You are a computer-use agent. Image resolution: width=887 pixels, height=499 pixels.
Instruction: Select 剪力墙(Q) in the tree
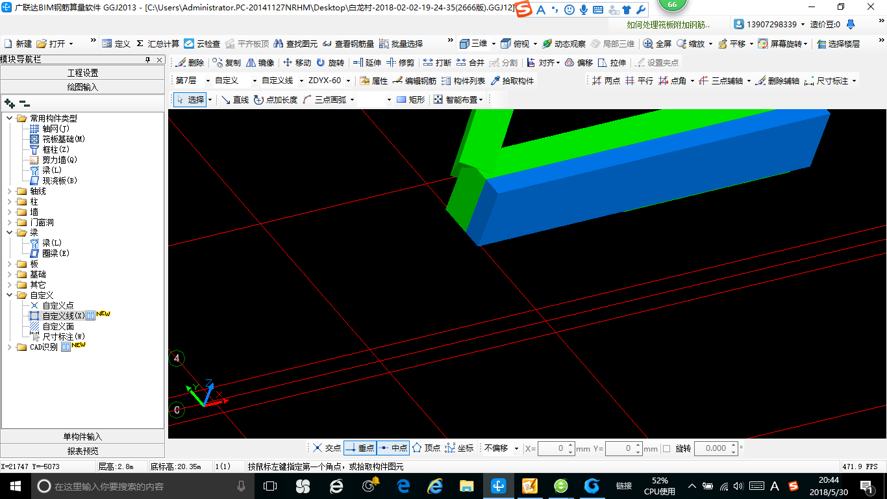pos(60,160)
